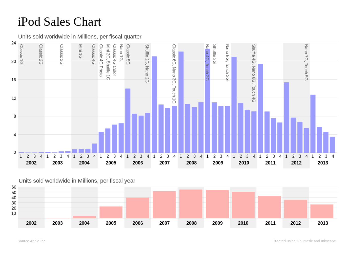Click the 2010 label under the yearly chart
The image size is (349, 259).
[243, 223]
